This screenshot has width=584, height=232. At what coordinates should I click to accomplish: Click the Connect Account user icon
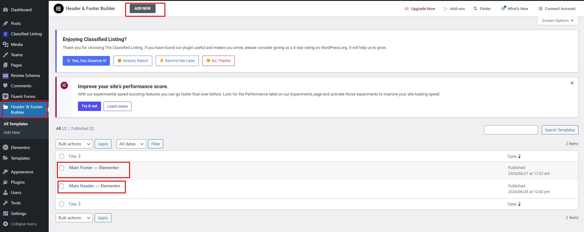(540, 9)
